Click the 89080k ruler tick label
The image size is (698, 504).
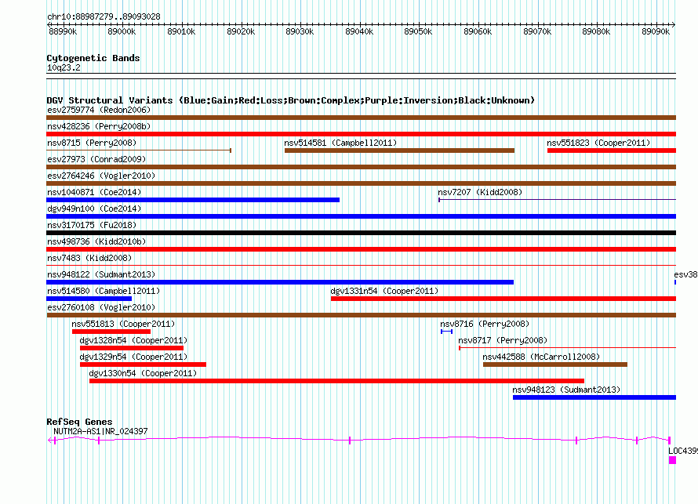pyautogui.click(x=596, y=31)
